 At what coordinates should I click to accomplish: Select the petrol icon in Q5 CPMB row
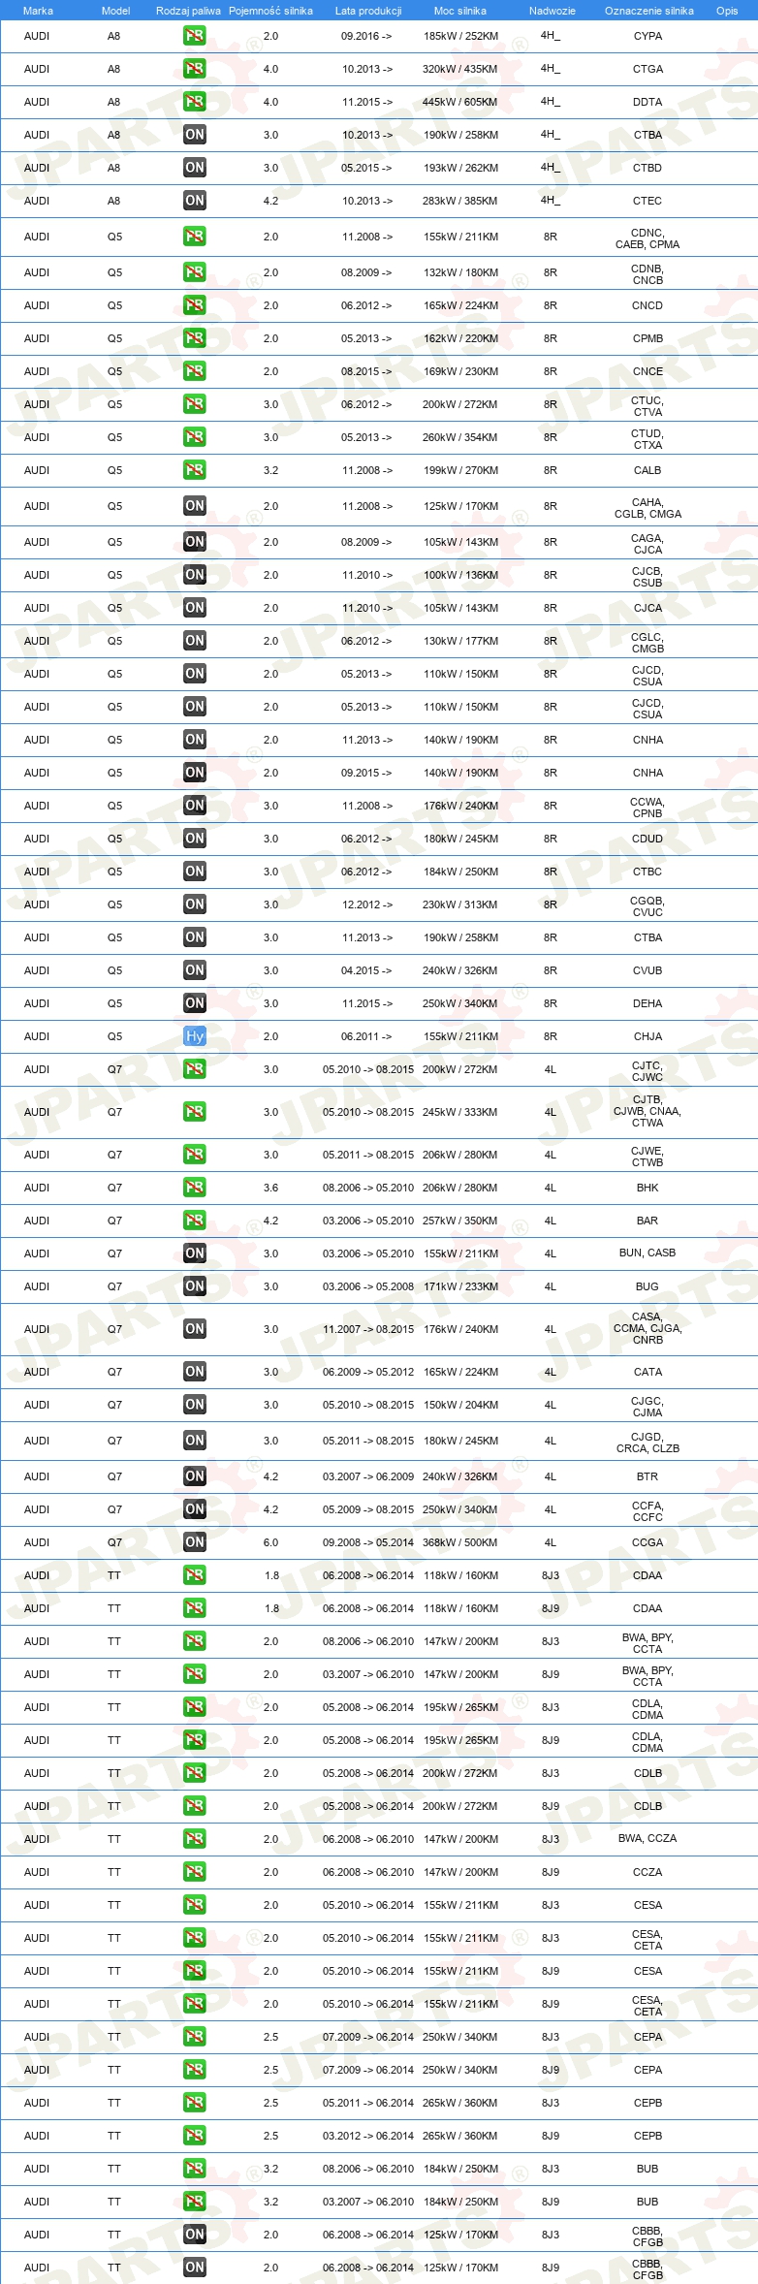point(195,338)
